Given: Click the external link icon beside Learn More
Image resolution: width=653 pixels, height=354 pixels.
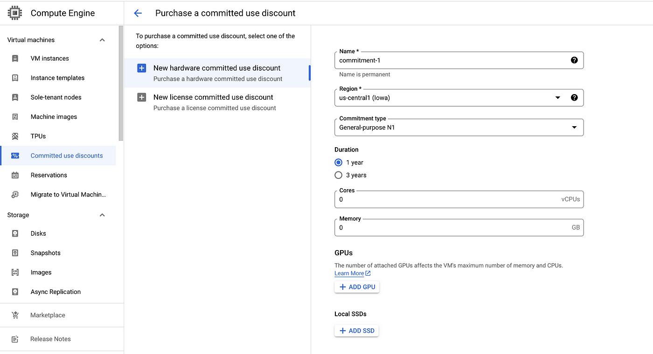Looking at the screenshot, I should click(368, 273).
